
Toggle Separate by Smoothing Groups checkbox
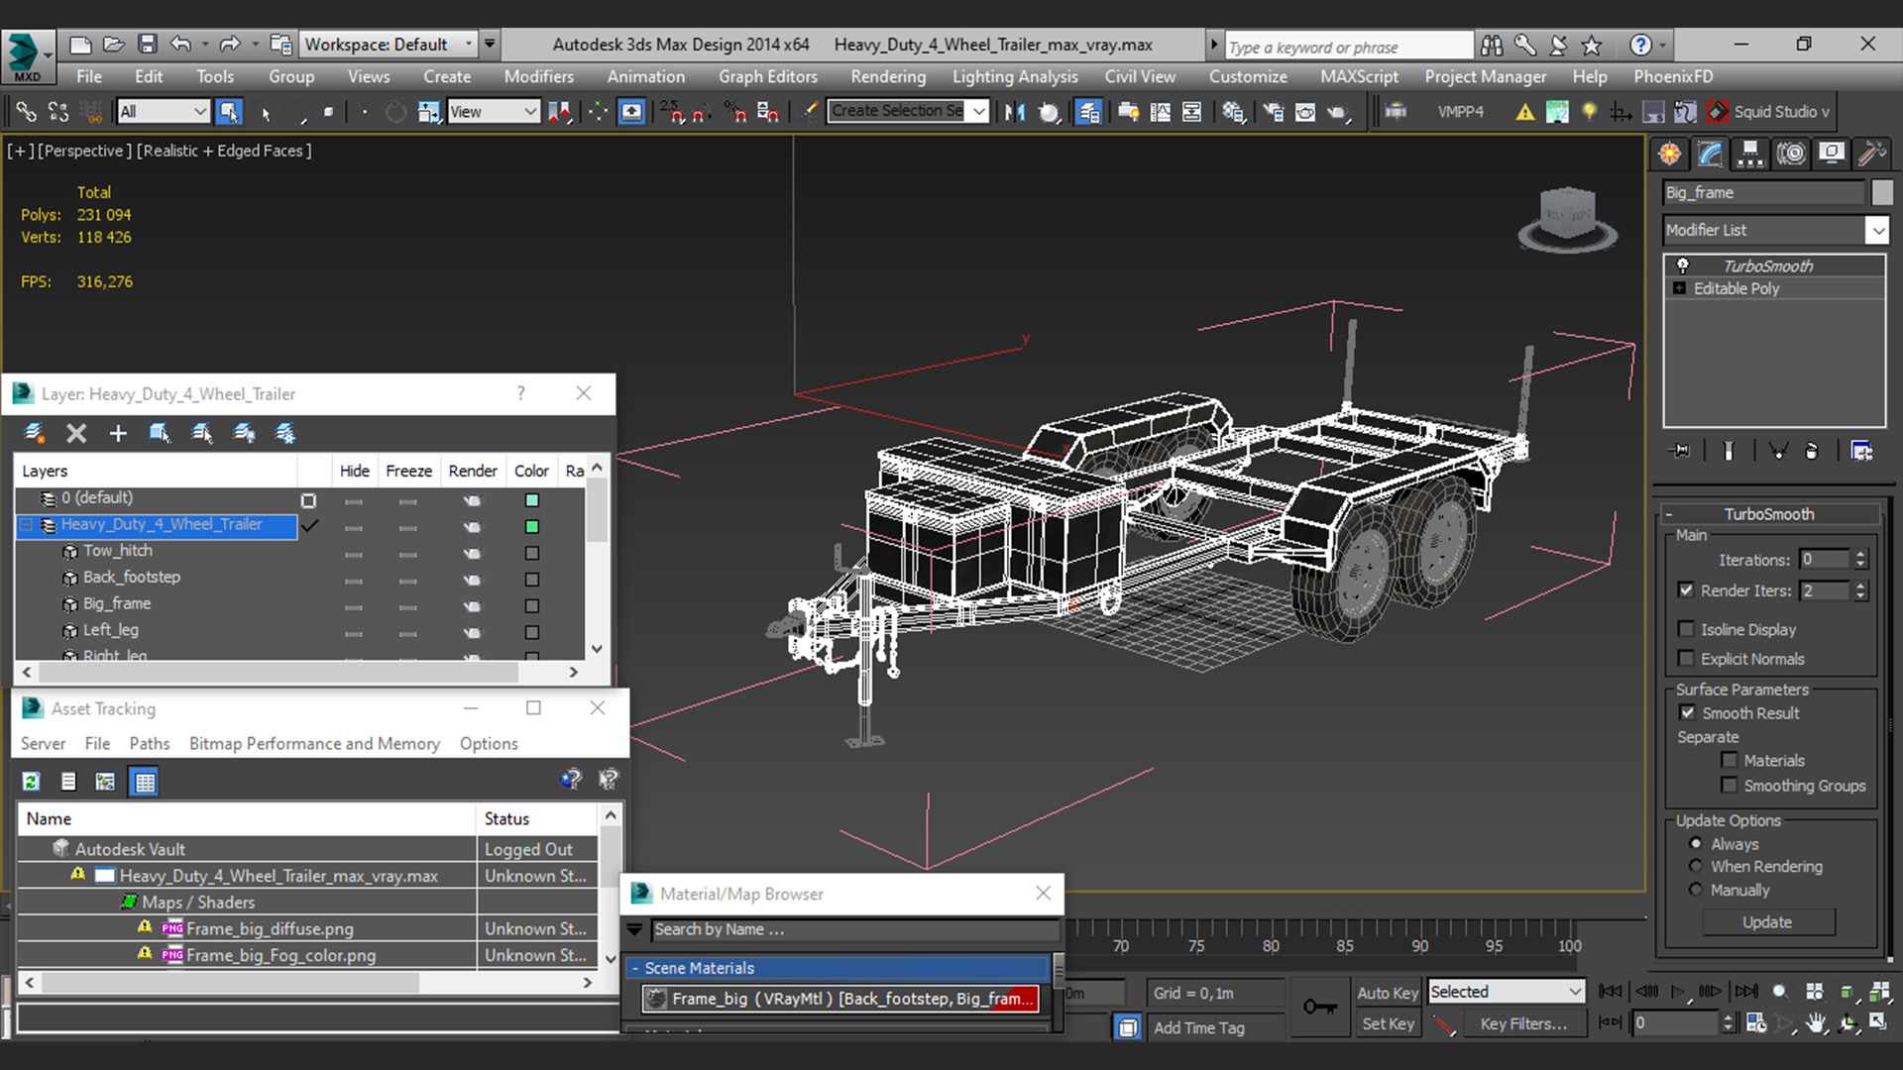coord(1730,786)
